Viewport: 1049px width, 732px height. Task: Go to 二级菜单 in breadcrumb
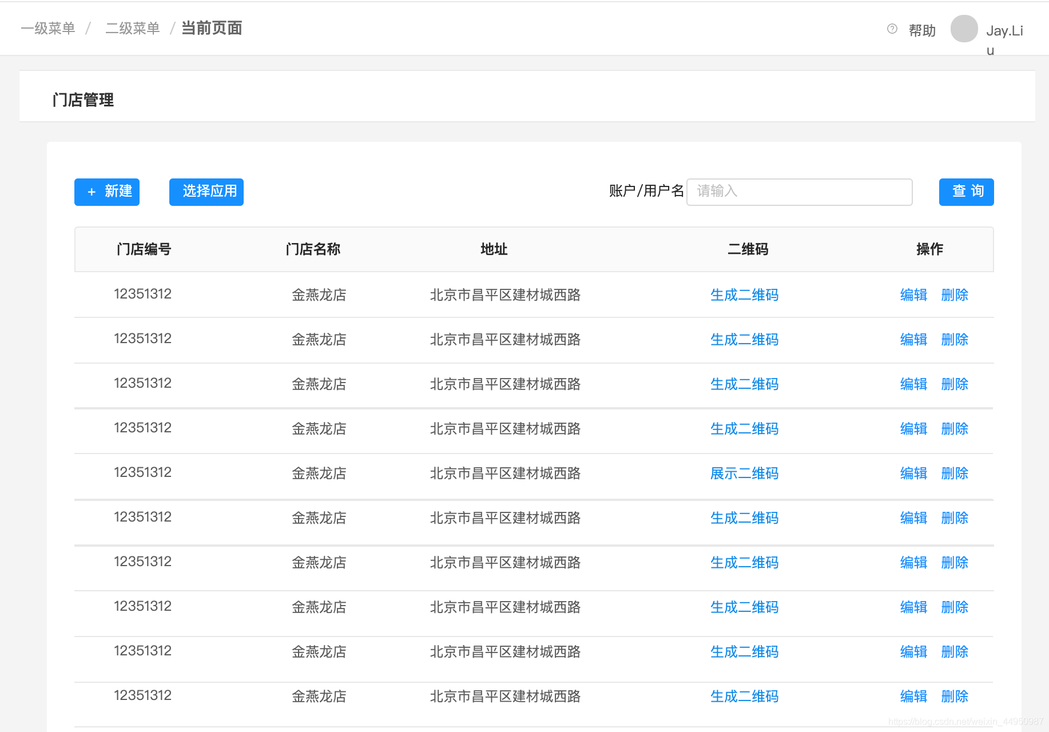pyautogui.click(x=133, y=28)
